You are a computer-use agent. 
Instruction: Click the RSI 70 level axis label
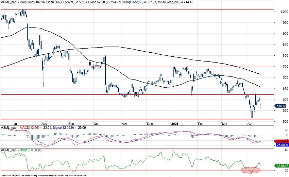(x=282, y=150)
